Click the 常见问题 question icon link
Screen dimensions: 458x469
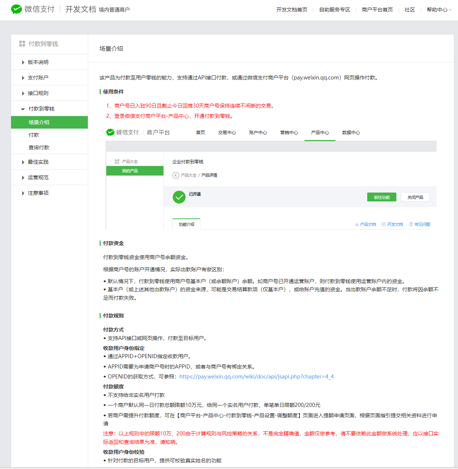[x=420, y=224]
